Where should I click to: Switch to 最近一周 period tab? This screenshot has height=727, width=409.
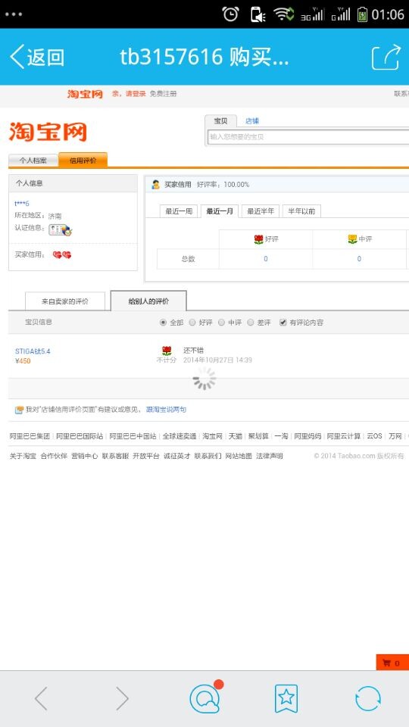(179, 211)
